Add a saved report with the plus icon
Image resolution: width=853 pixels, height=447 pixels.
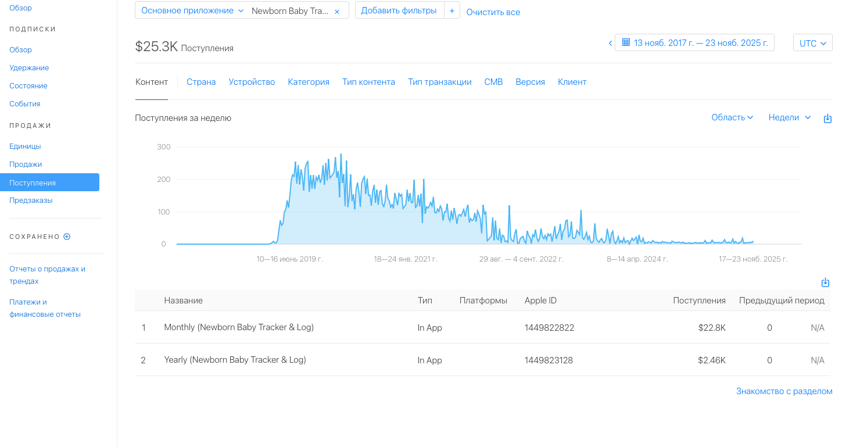click(x=67, y=237)
